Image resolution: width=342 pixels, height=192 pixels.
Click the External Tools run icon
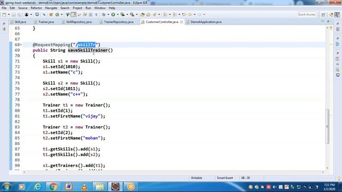pyautogui.click(x=132, y=14)
